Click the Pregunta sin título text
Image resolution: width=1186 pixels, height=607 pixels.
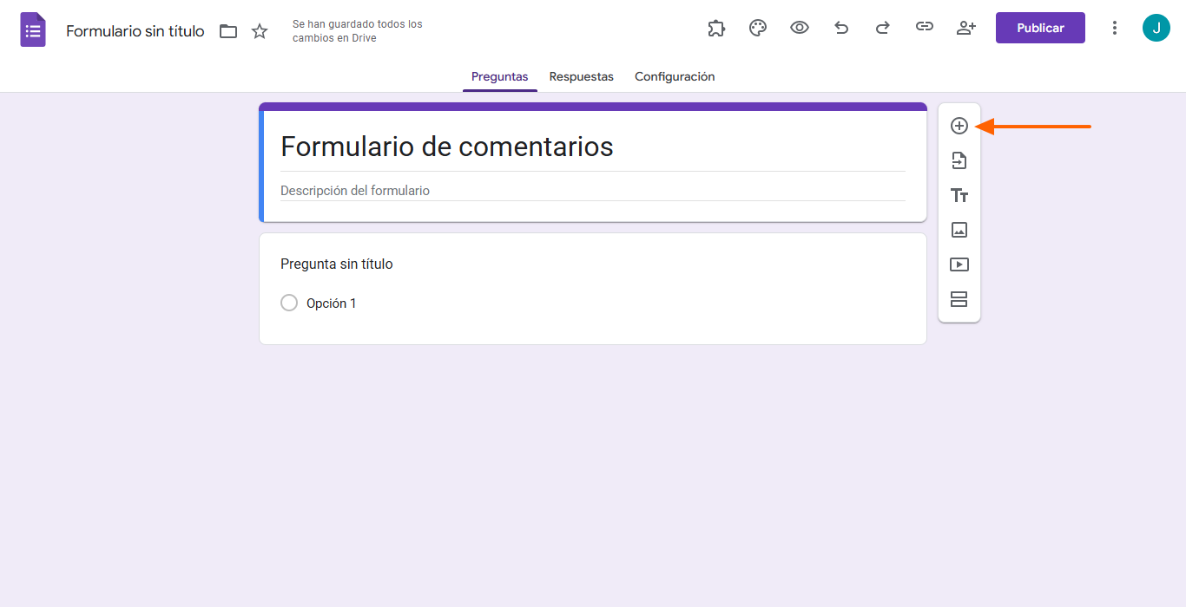pyautogui.click(x=337, y=264)
